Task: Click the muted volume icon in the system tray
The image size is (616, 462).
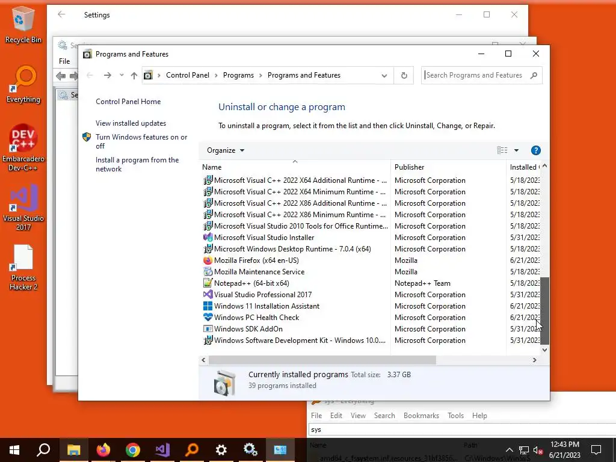Action: pos(538,450)
